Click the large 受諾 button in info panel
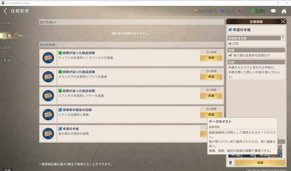Image resolution: width=291 pixels, height=171 pixels. [260, 163]
